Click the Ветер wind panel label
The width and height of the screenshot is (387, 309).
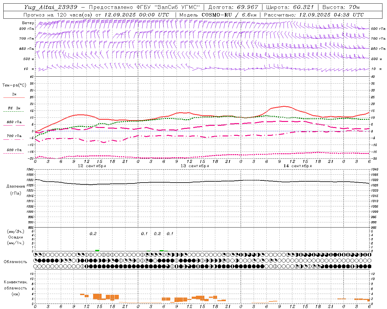pos(28,23)
